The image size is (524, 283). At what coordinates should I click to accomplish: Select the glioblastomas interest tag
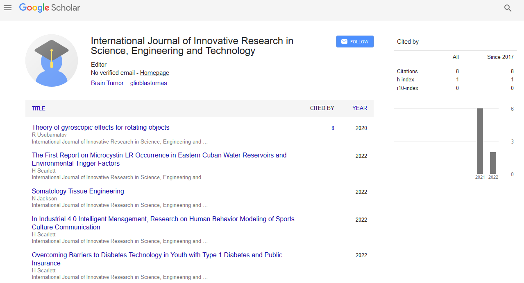[148, 83]
